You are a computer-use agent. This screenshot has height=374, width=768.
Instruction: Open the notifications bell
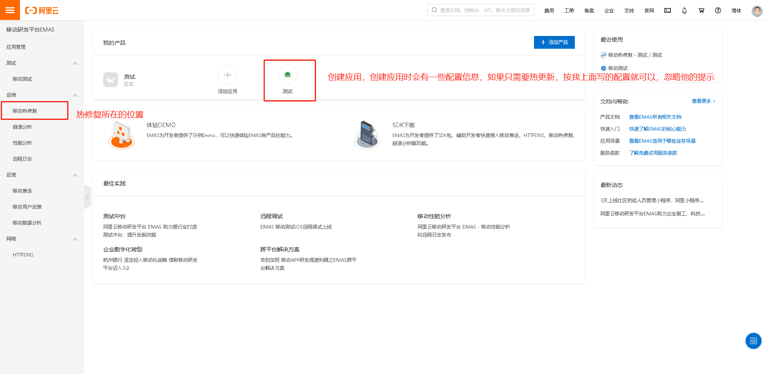684,10
